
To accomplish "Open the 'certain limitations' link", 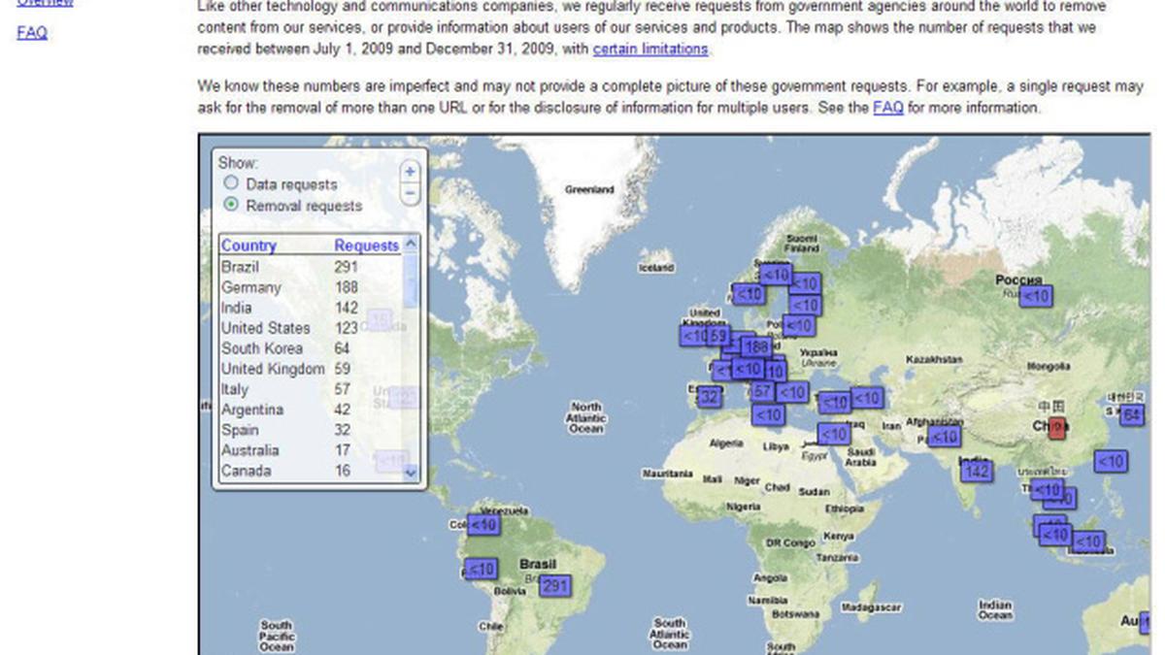I will (650, 49).
